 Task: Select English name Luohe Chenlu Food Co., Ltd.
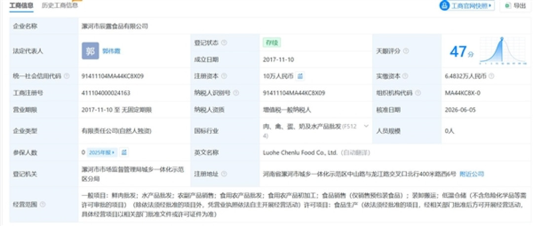click(x=300, y=153)
